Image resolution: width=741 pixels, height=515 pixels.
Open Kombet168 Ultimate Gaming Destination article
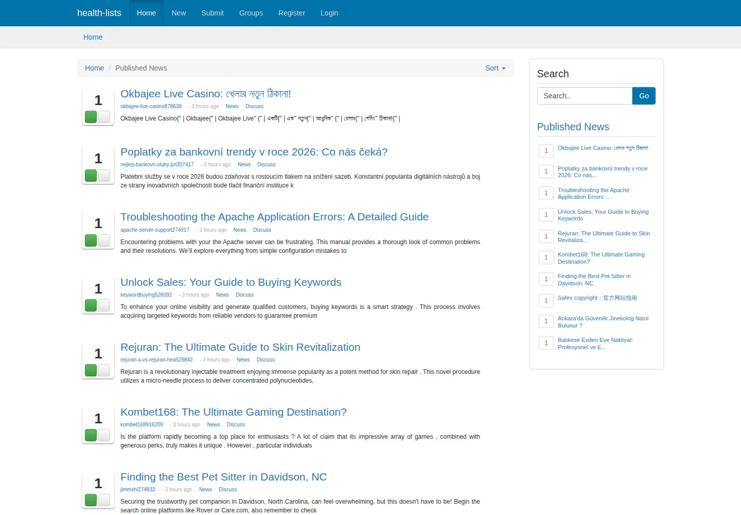point(234,412)
